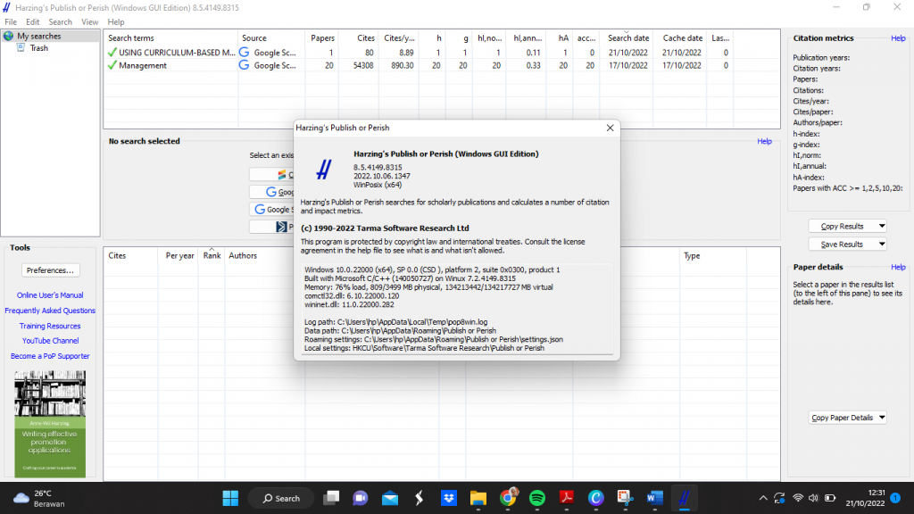Click the volume icon in system tray

click(x=813, y=498)
